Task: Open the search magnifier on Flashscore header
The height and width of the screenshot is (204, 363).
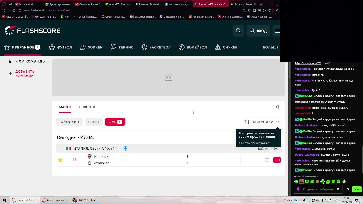Action: pos(239,31)
